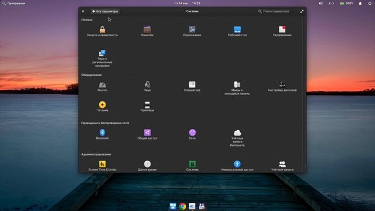375x211 pixels.
Task: Open Language & Region (Язык и региональные настройки)
Action: [x=102, y=59]
